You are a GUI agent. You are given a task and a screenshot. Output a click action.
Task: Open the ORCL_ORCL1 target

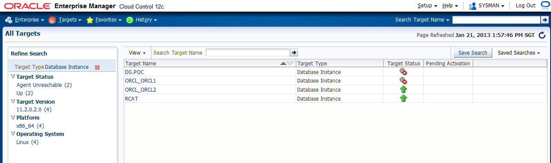tap(140, 81)
